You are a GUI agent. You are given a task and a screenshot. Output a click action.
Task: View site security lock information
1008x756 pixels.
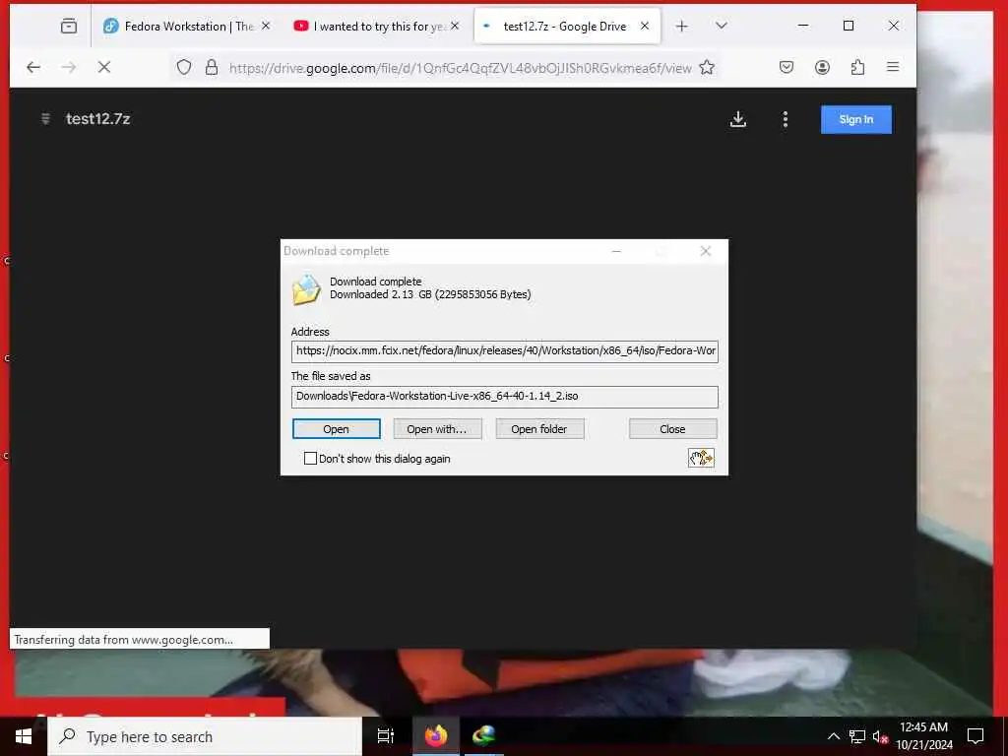pyautogui.click(x=212, y=67)
